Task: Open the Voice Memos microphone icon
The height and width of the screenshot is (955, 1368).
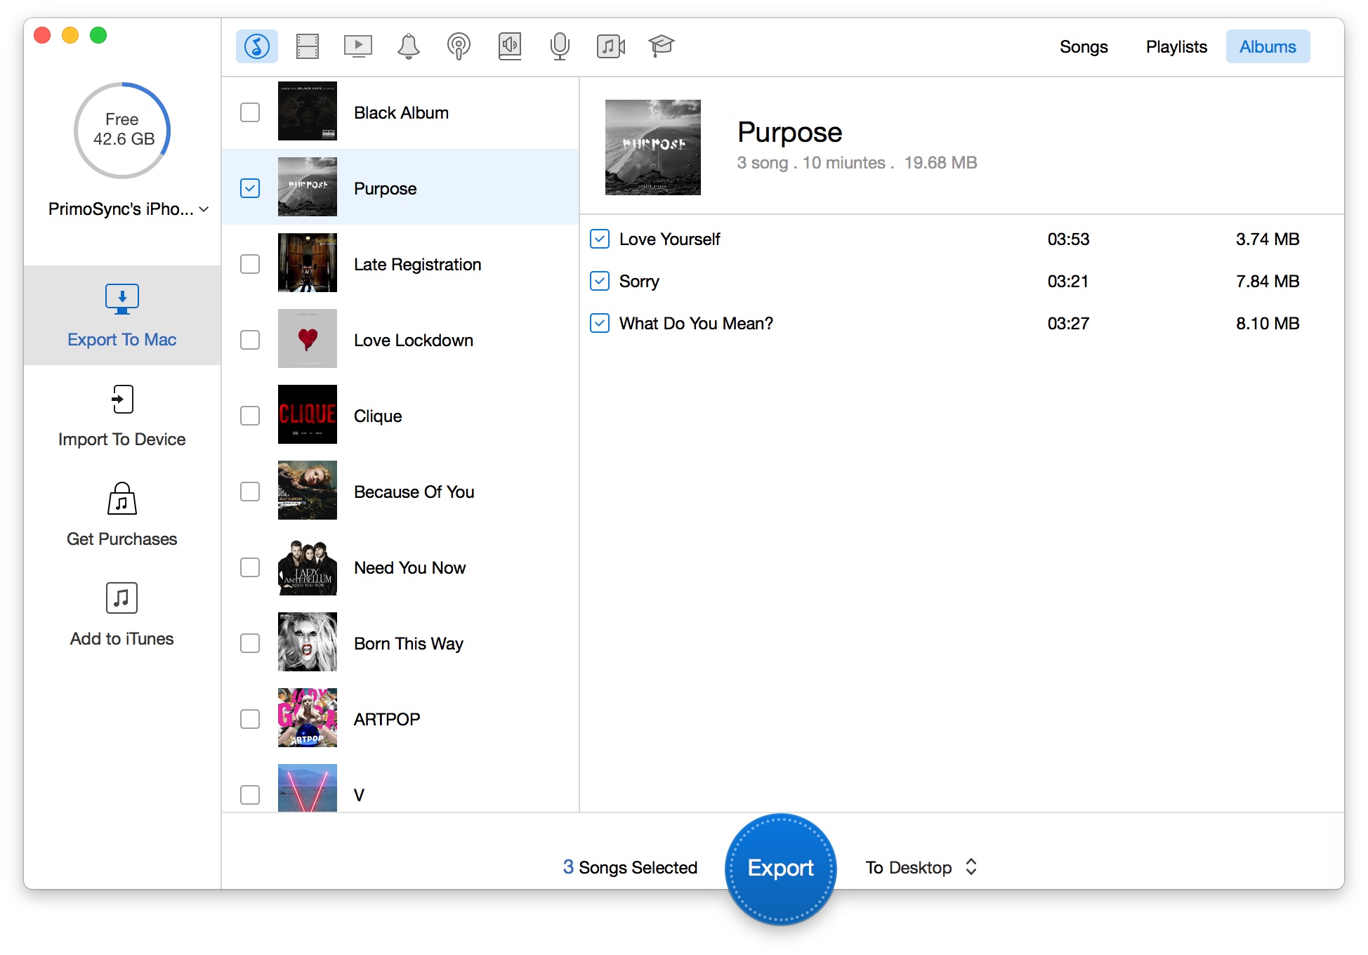Action: (x=560, y=46)
